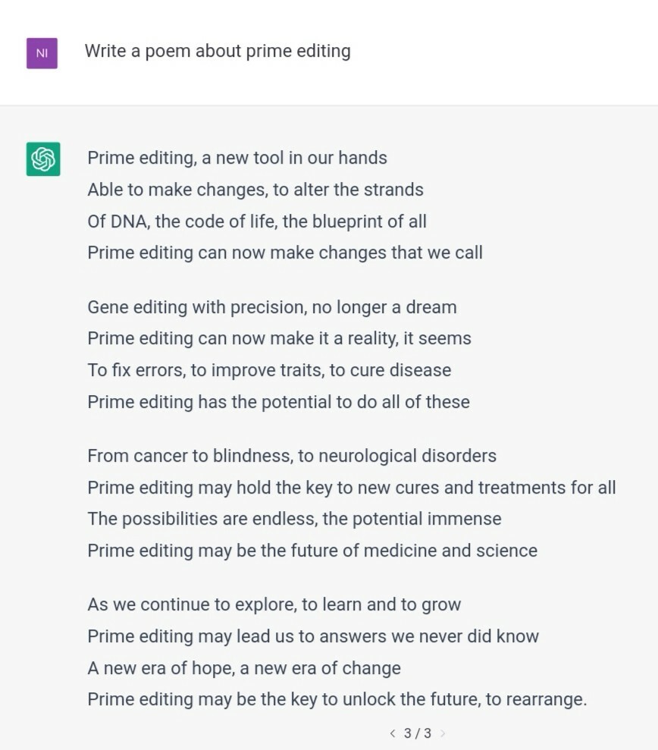Click the line ending with "to do all of these"

coord(278,402)
